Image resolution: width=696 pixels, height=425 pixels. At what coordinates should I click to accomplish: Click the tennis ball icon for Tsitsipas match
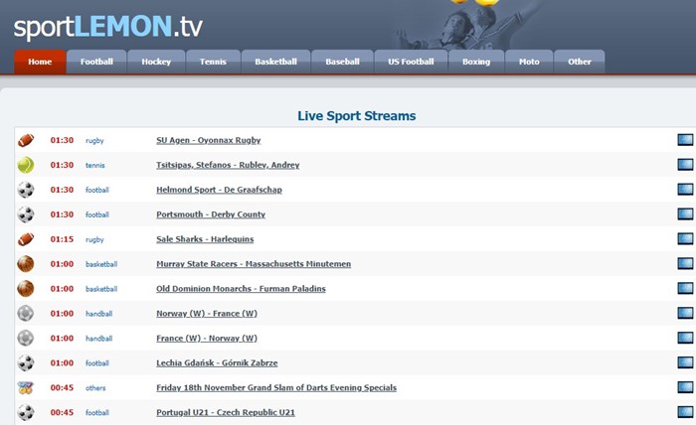coord(26,165)
